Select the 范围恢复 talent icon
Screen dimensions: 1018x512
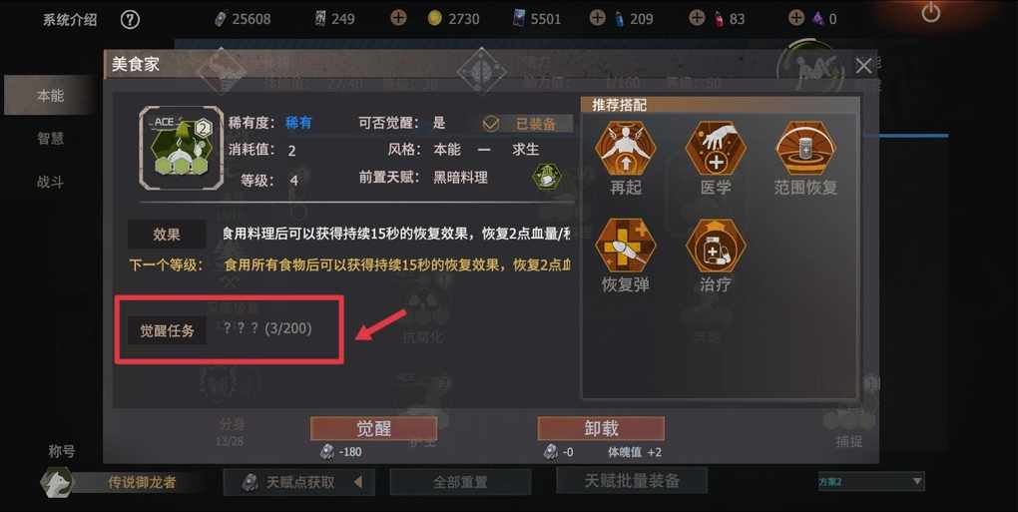805,148
